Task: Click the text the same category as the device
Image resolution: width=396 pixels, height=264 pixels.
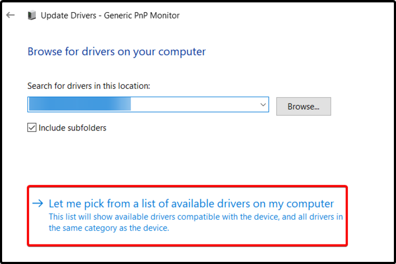Action: [109, 228]
